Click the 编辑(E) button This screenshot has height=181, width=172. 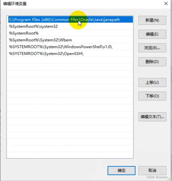[152, 34]
